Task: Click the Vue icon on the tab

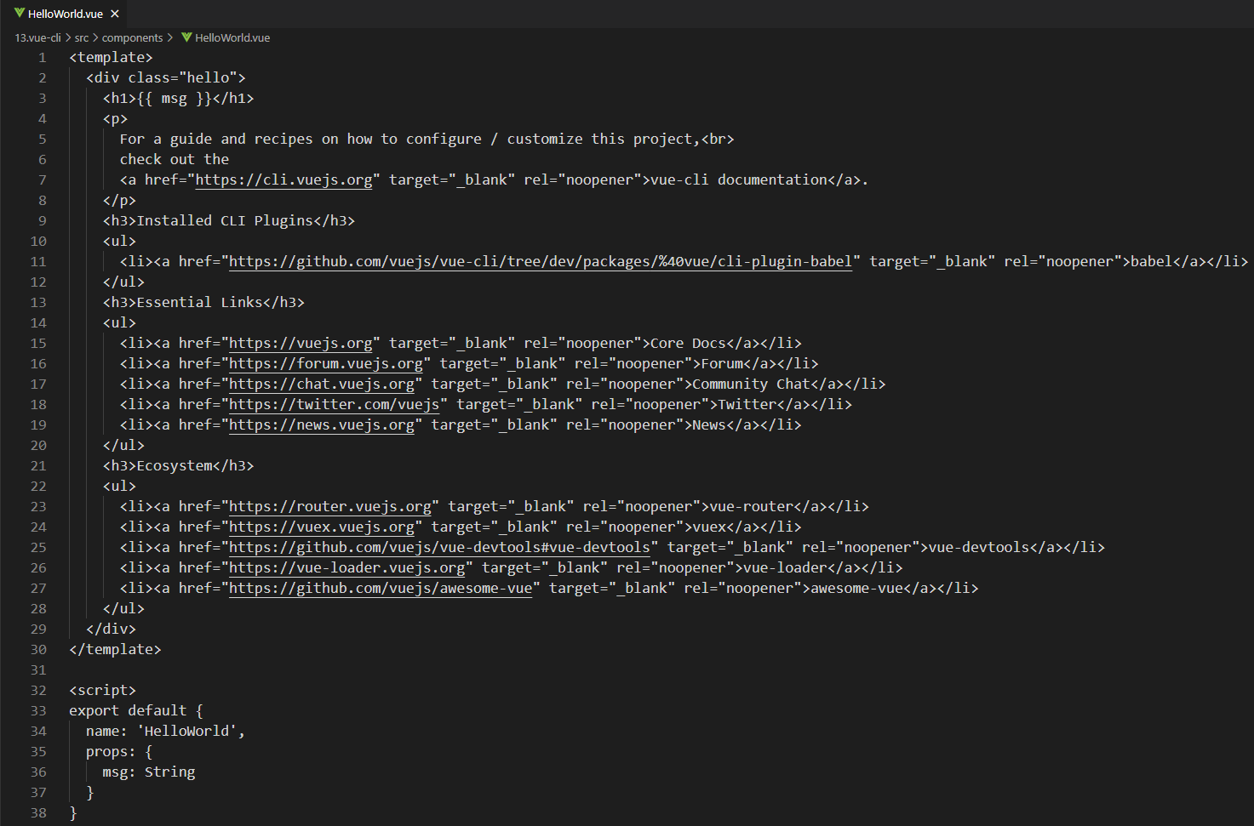Action: tap(20, 14)
